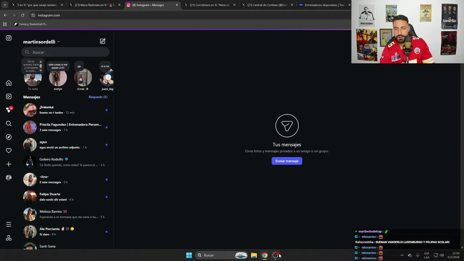Open Felipe Duarte conversation
The image size is (464, 261).
65,197
